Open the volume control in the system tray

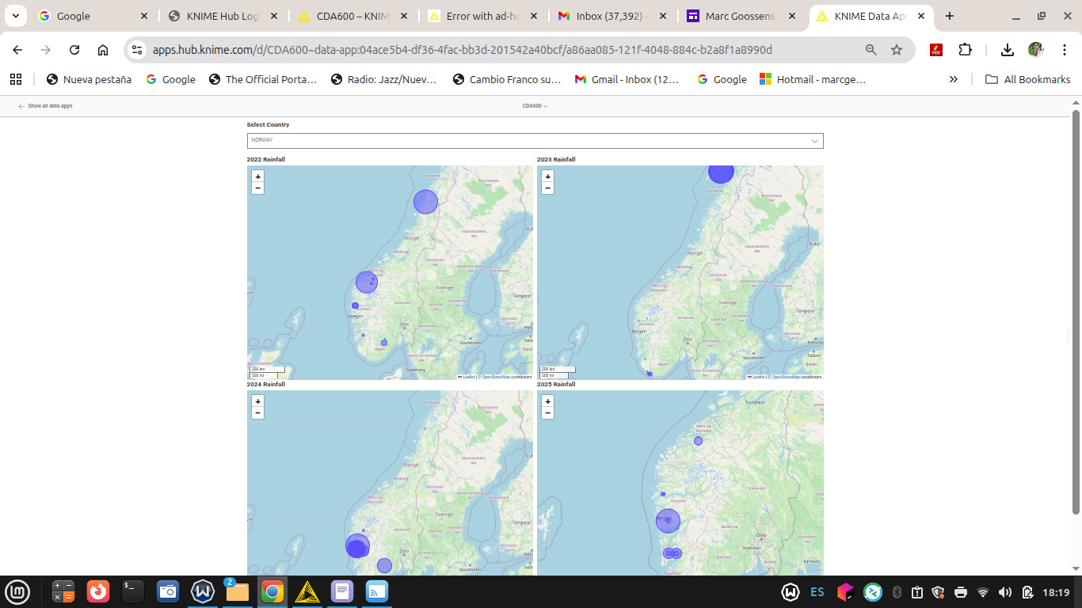tap(1005, 592)
